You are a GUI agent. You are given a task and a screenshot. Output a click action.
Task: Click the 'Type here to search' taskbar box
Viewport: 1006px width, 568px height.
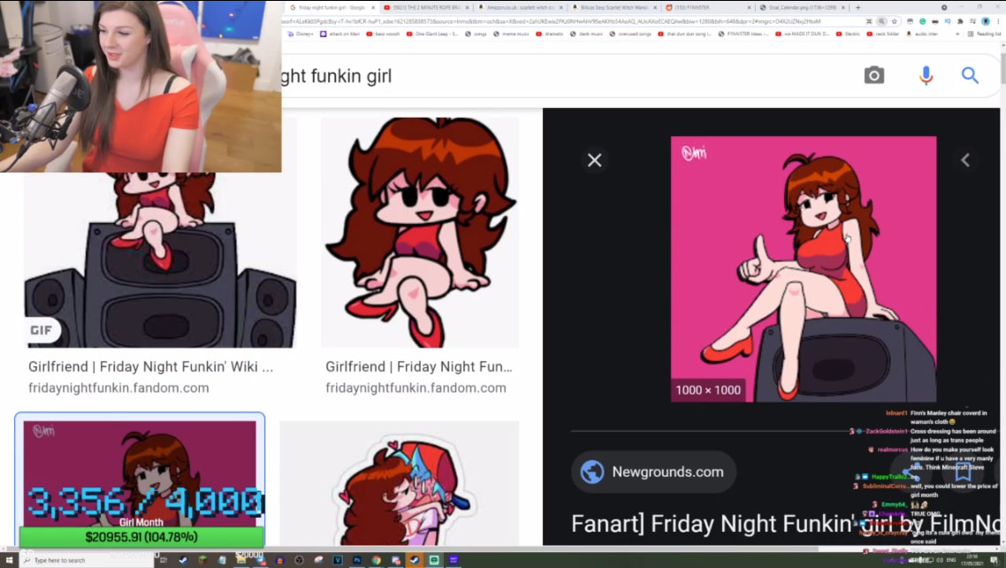coord(87,560)
